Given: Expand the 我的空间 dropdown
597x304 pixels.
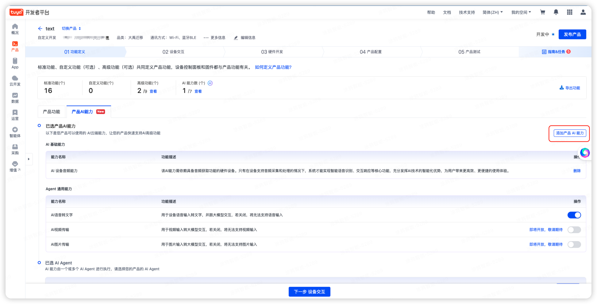Looking at the screenshot, I should 521,12.
